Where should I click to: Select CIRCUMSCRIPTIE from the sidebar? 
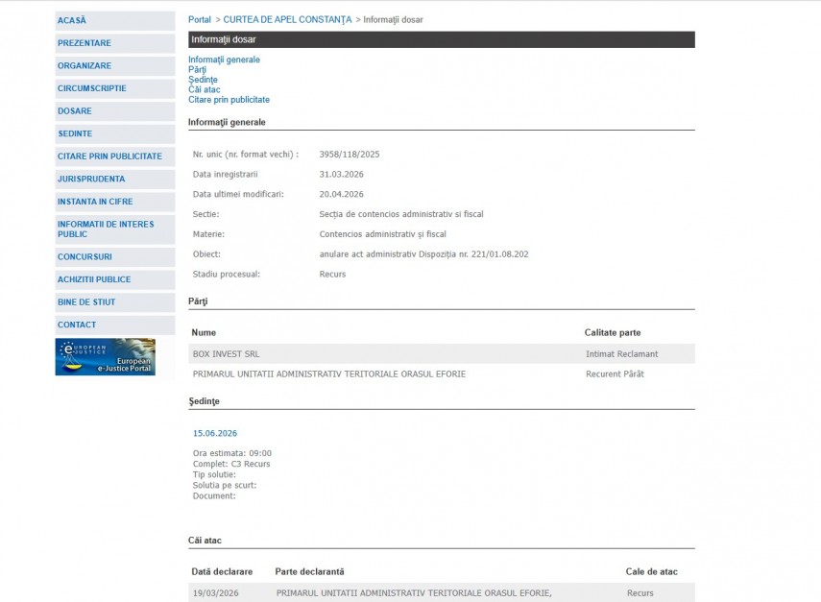click(91, 88)
